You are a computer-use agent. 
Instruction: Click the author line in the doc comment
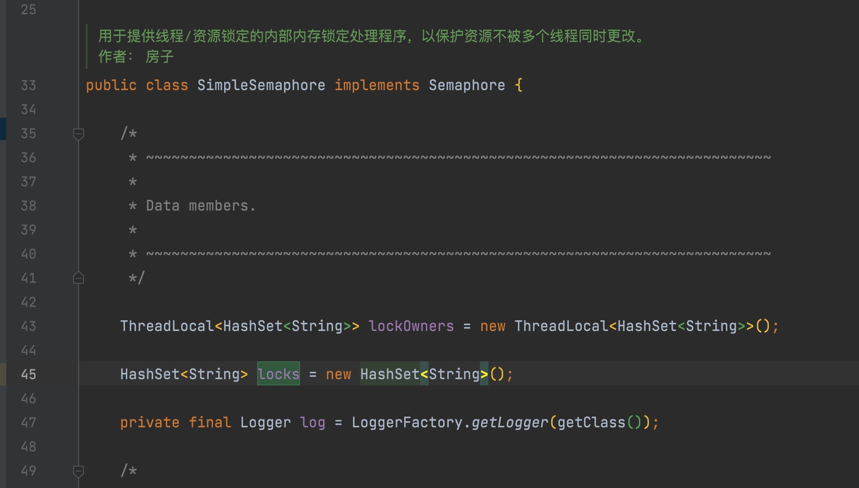136,57
